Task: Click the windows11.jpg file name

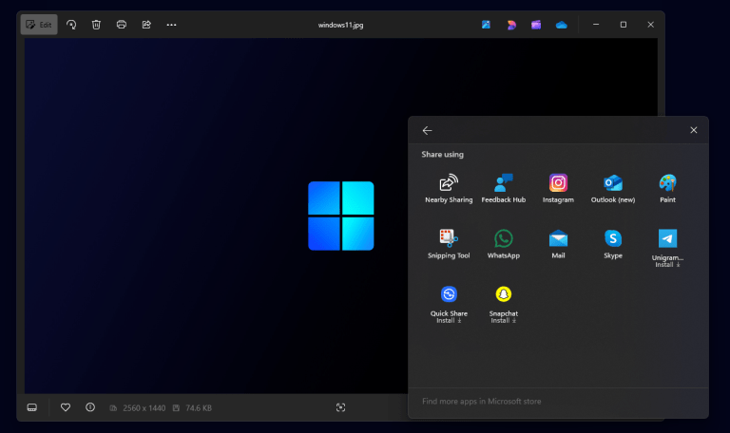Action: pyautogui.click(x=341, y=25)
